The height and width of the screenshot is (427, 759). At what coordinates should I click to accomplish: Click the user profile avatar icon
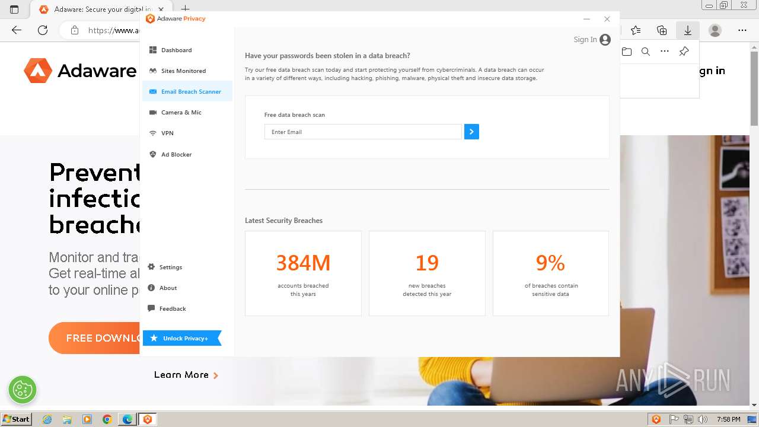click(x=605, y=40)
